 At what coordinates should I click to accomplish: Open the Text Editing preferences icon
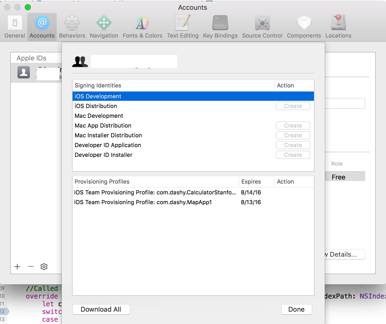(182, 26)
